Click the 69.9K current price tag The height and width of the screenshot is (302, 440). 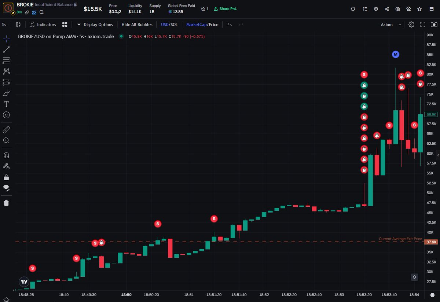[x=431, y=115]
